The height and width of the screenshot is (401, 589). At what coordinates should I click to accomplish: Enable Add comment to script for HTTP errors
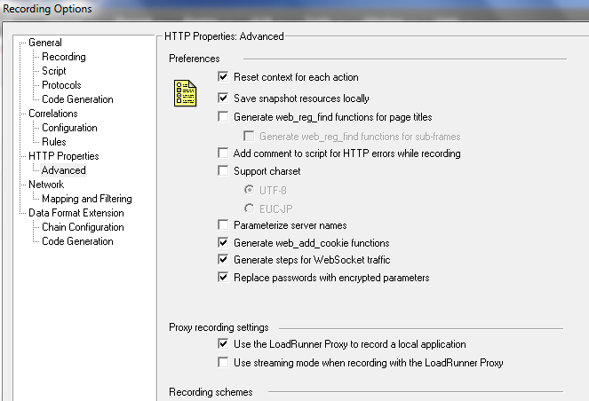[223, 153]
